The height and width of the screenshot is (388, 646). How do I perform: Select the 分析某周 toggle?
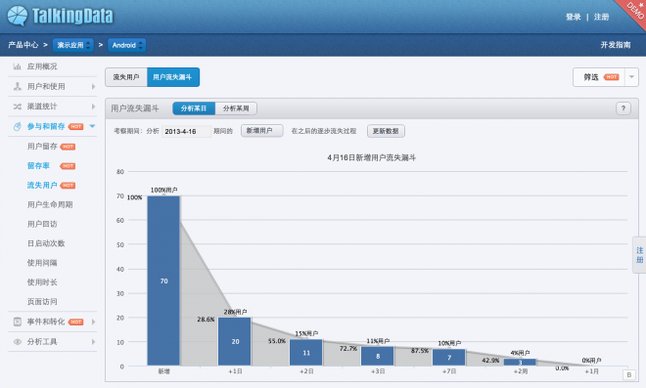click(x=236, y=108)
